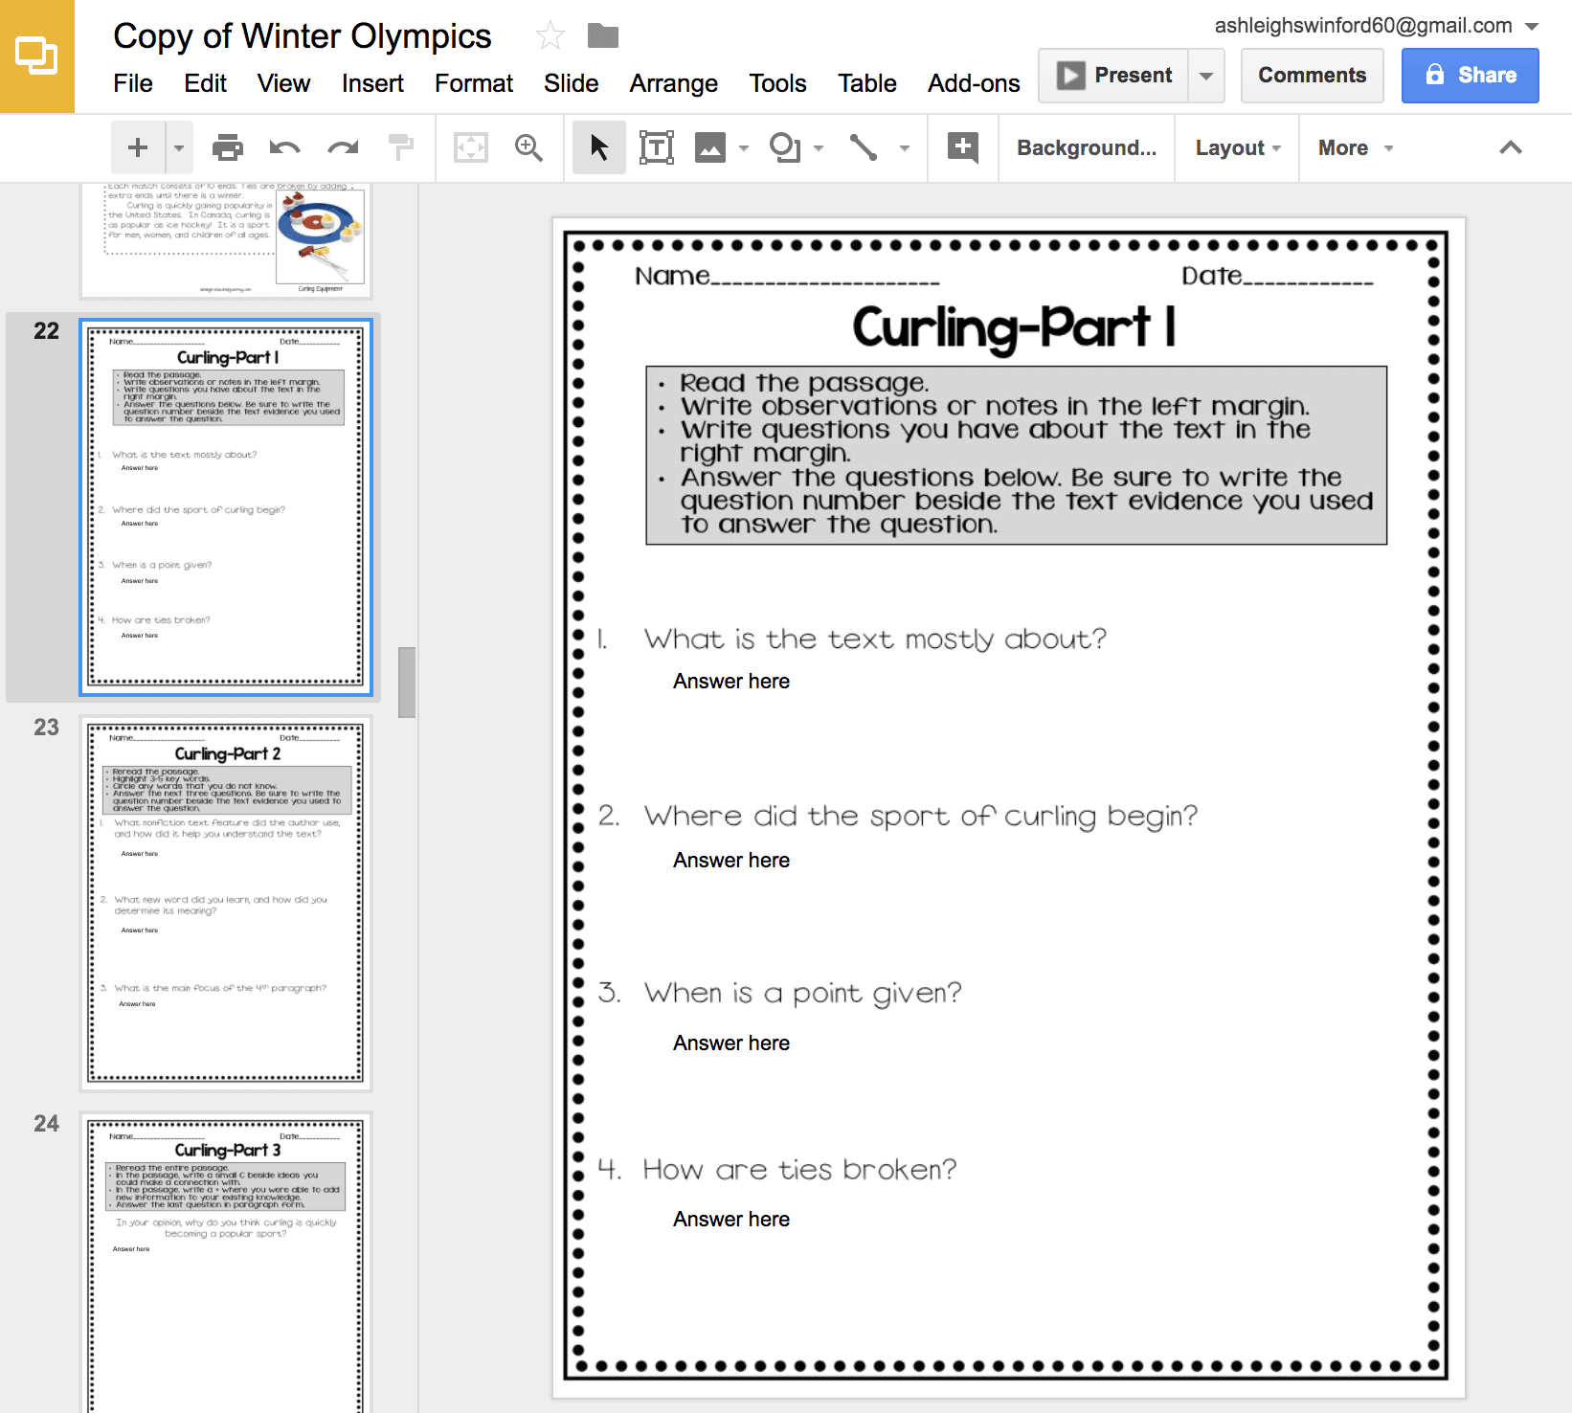Print the presentation

(228, 147)
